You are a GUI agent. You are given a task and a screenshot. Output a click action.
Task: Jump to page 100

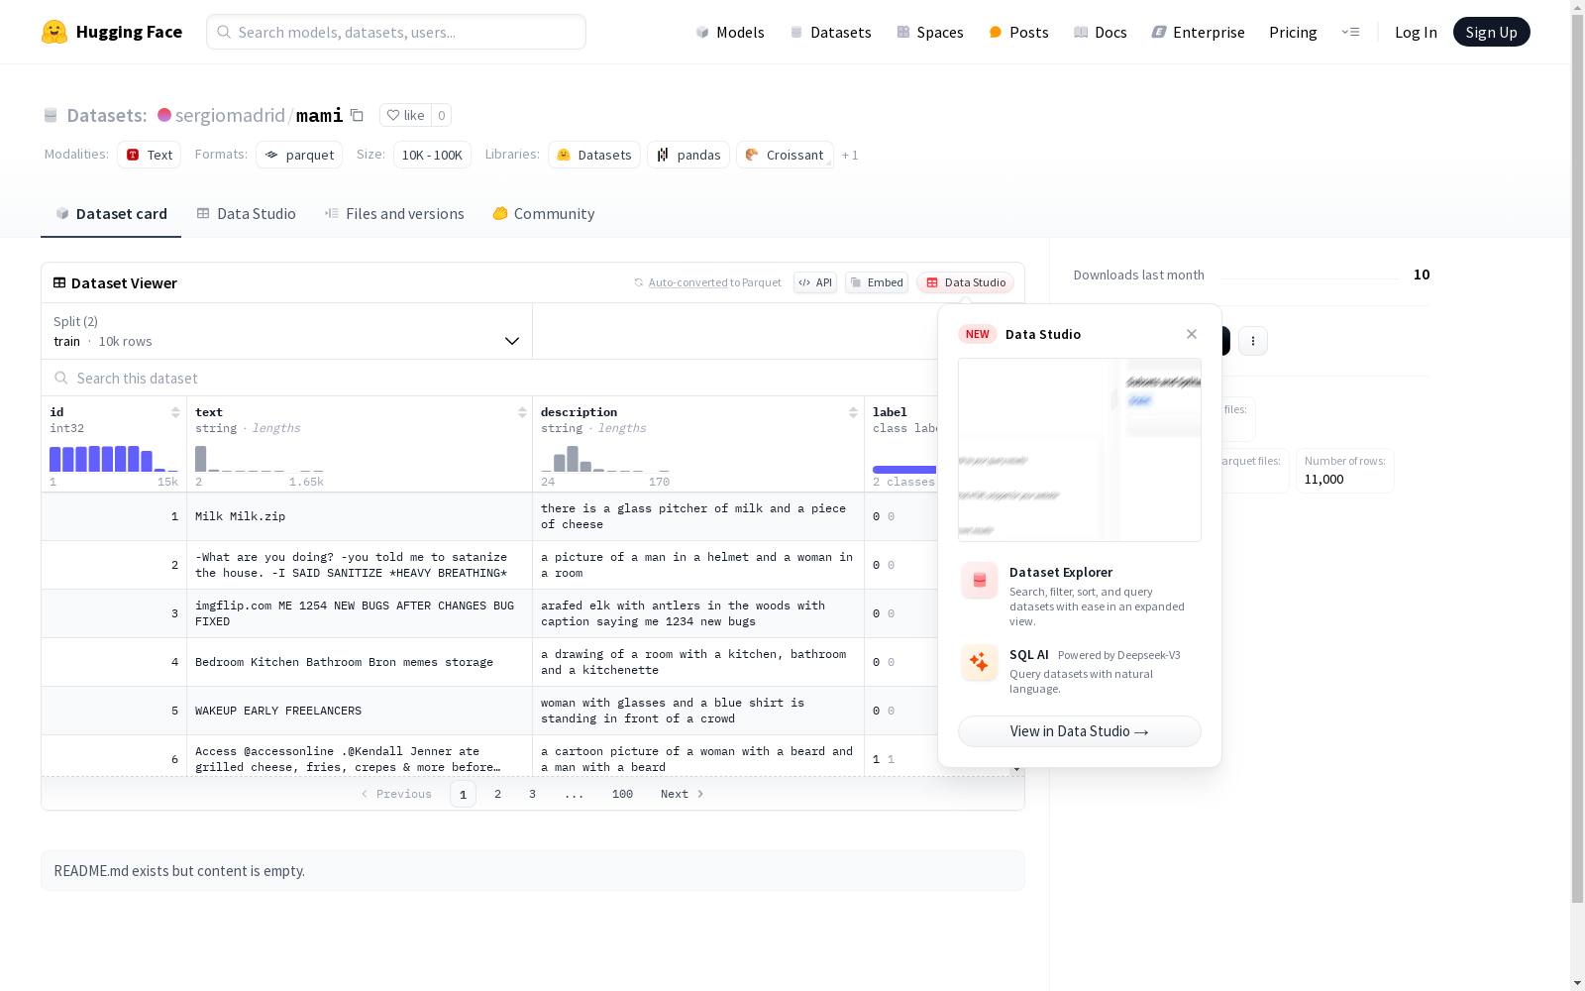(623, 794)
